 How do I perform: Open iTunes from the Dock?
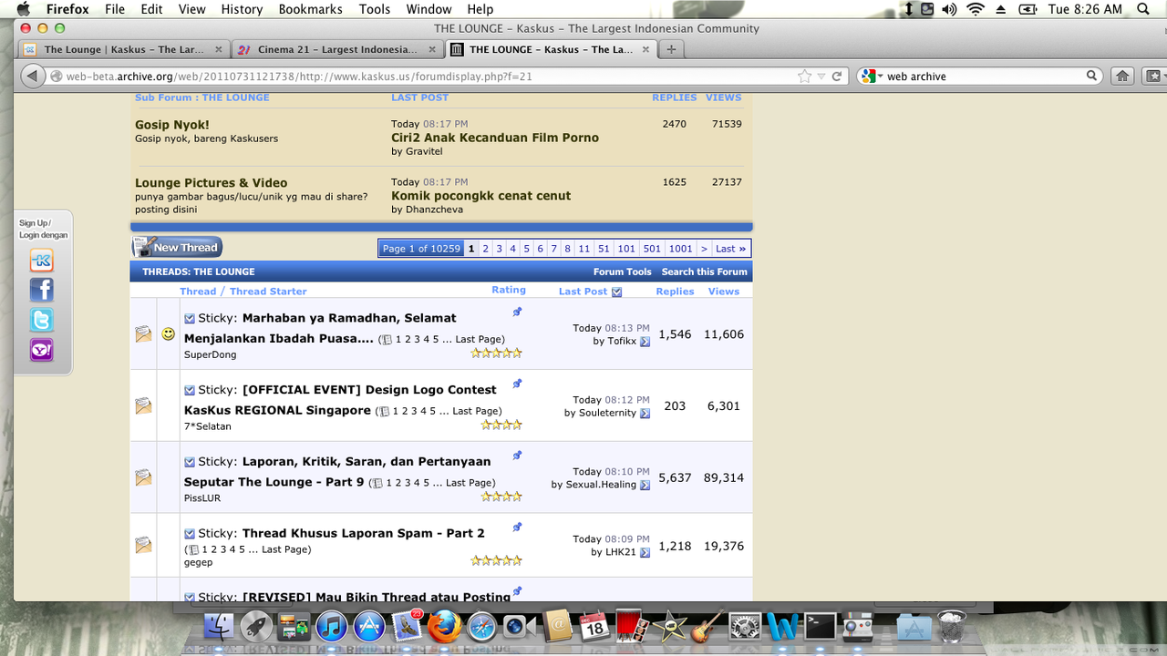pyautogui.click(x=332, y=627)
